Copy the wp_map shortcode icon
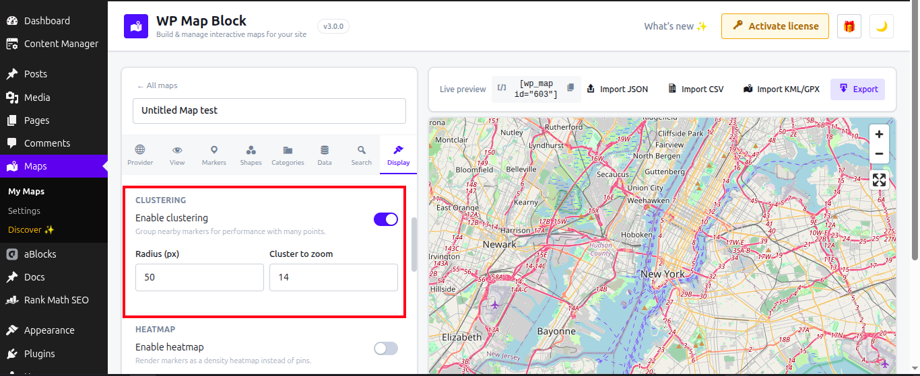Screen dimensions: 920x376 coord(570,88)
